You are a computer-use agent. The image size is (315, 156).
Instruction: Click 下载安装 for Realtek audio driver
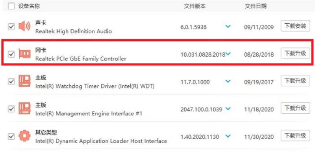pyautogui.click(x=295, y=26)
